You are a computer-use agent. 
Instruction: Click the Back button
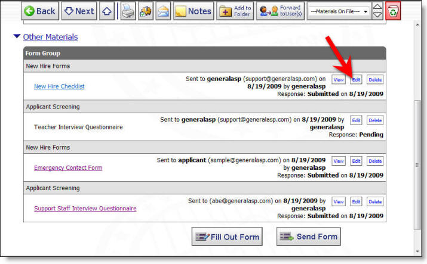41,11
